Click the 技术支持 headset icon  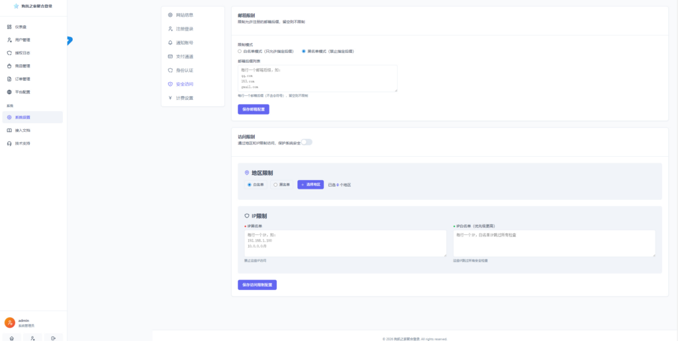point(9,143)
